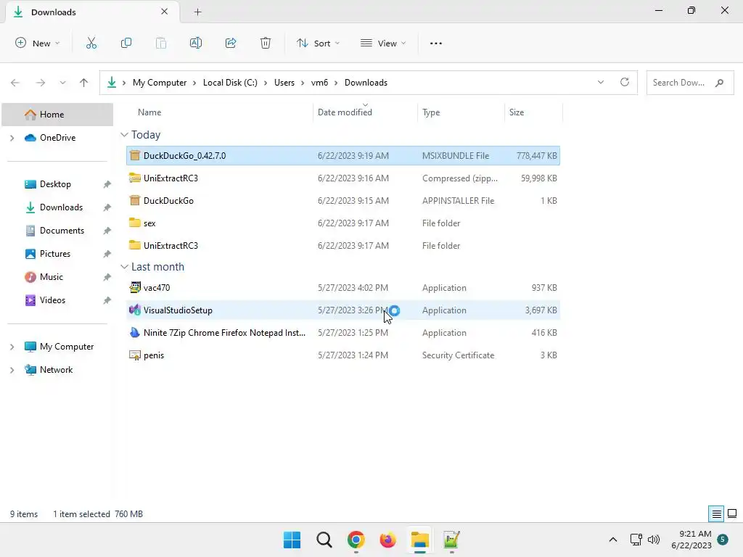Viewport: 743px width, 557px height.
Task: Go back with the left arrow
Action: (x=15, y=83)
